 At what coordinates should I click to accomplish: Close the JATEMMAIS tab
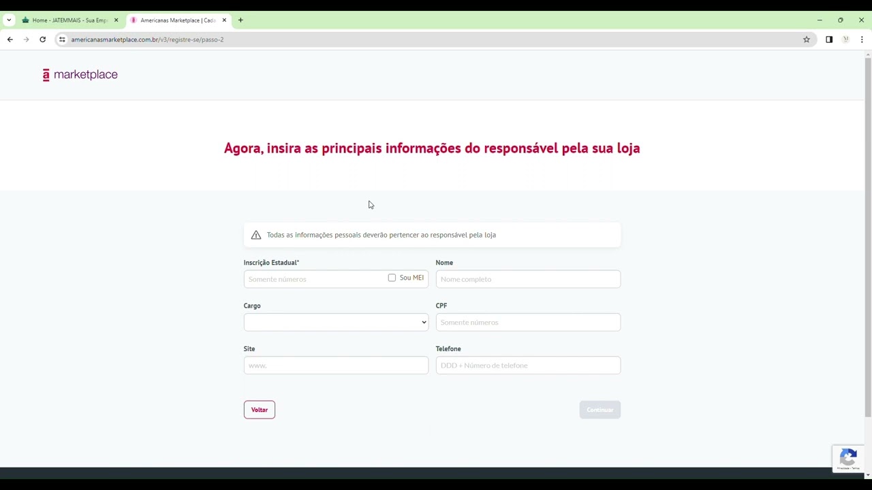tap(116, 20)
